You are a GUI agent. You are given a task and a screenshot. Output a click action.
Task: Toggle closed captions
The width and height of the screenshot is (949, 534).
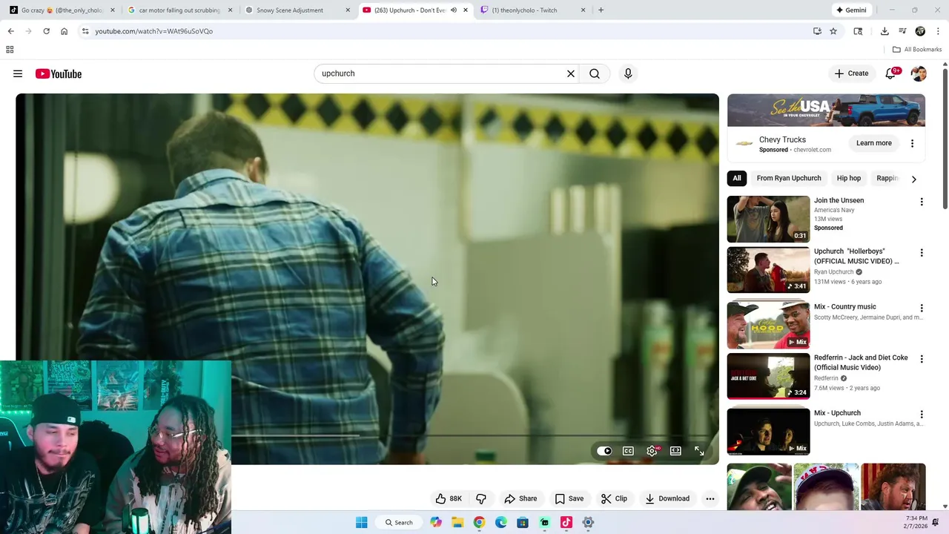(x=628, y=450)
